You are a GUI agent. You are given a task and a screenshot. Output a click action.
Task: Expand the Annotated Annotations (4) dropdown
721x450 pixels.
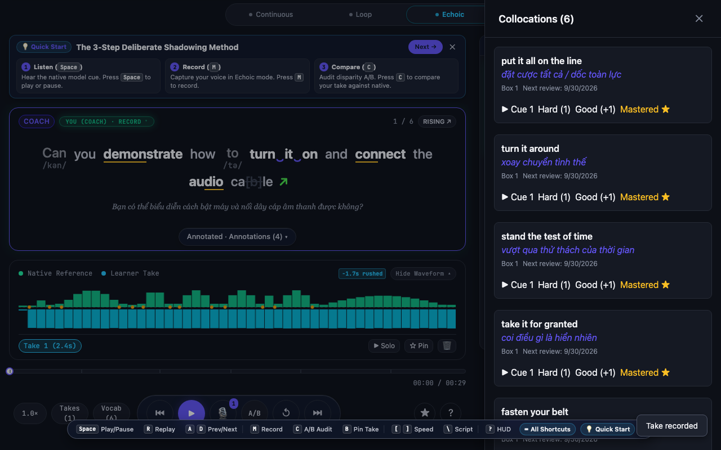pyautogui.click(x=237, y=237)
